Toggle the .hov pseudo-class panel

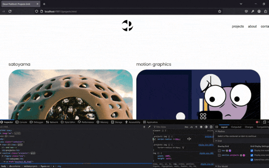186,127
